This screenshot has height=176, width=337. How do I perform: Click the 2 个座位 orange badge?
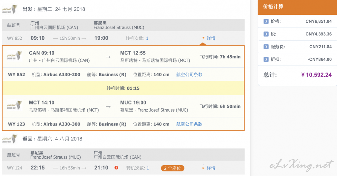(173, 168)
